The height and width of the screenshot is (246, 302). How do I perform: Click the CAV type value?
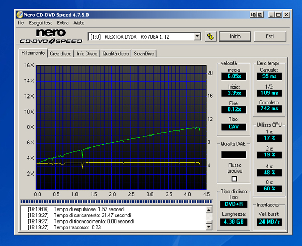tap(234, 127)
